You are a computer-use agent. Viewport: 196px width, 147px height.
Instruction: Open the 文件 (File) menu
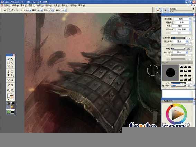[7, 6]
